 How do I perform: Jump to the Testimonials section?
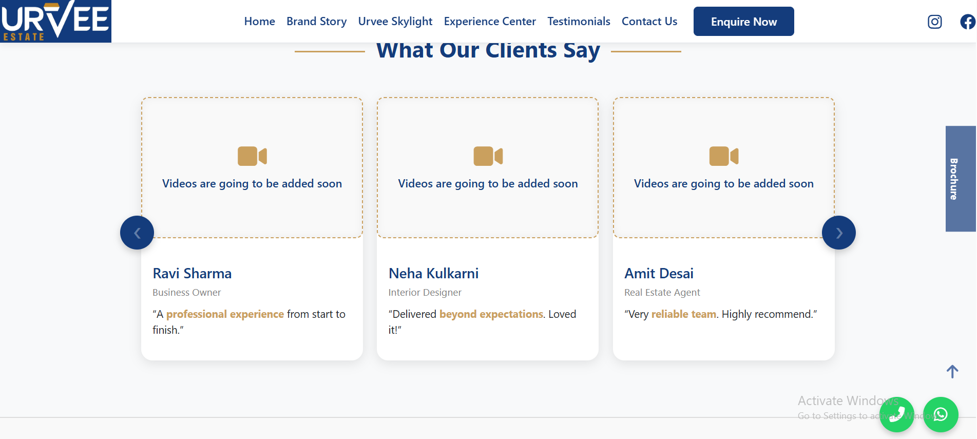tap(579, 22)
